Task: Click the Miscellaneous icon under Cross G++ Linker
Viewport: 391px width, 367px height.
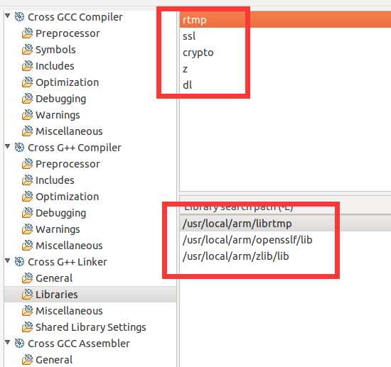Action: click(x=27, y=311)
